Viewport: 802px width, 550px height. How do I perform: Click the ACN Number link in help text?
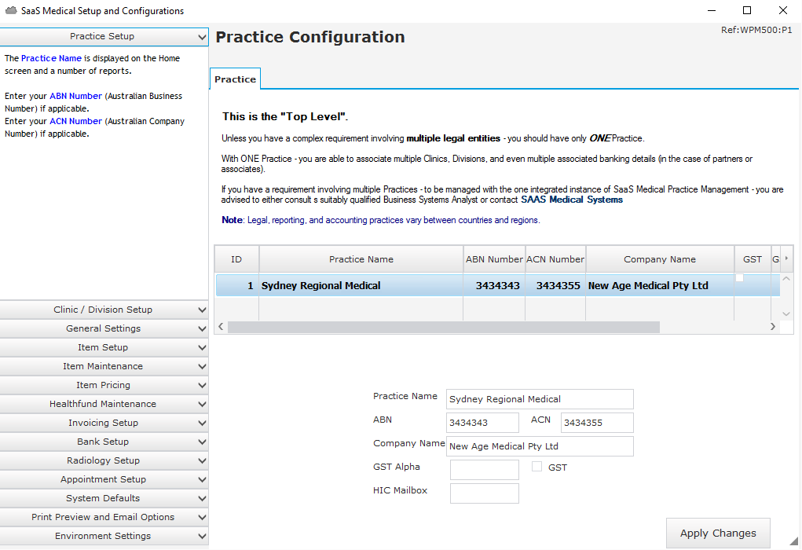click(x=75, y=121)
